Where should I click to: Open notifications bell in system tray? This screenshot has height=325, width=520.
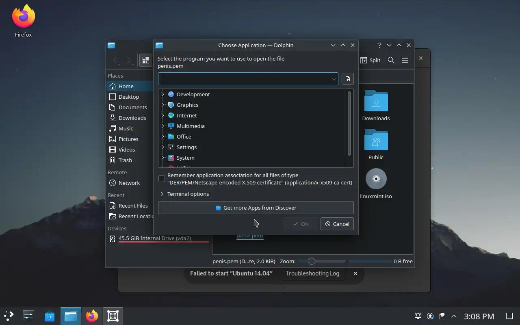click(418, 316)
